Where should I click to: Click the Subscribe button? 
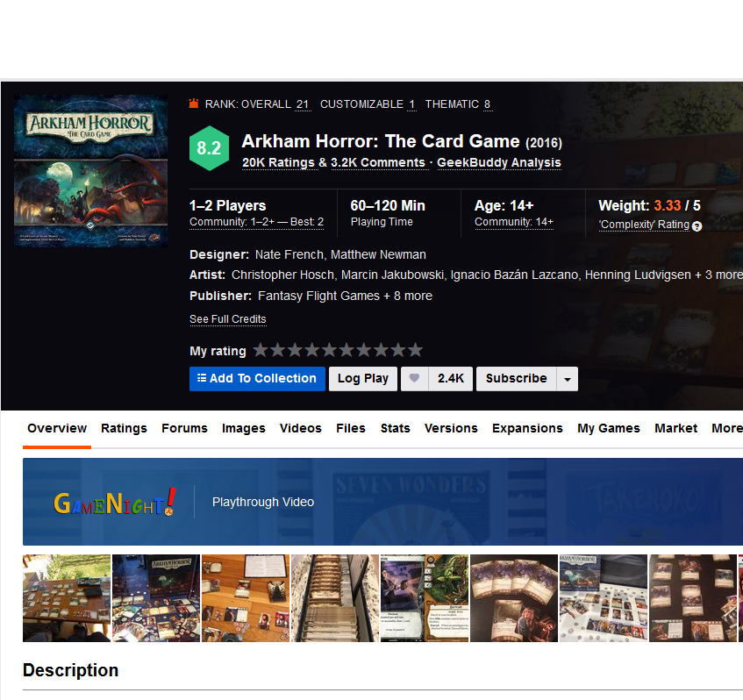click(517, 379)
